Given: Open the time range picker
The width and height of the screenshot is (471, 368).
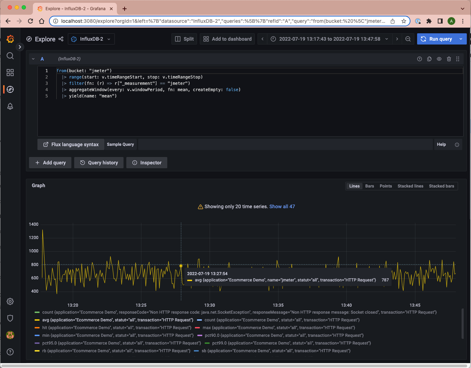Looking at the screenshot, I should [x=329, y=39].
